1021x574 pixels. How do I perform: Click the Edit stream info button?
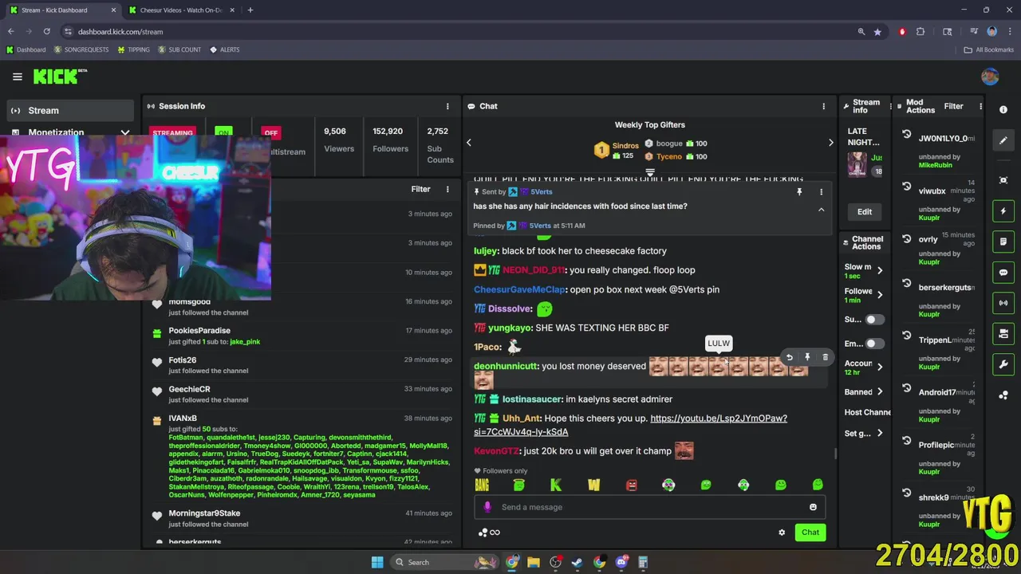point(865,212)
